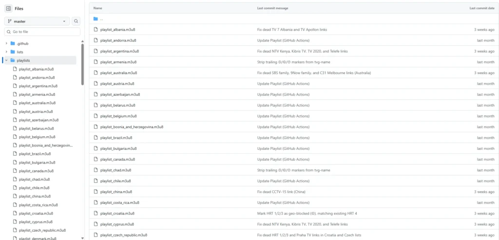Click file icon of sidebar playlist_china.m3u8
Image resolution: width=499 pixels, height=240 pixels.
coord(15,196)
